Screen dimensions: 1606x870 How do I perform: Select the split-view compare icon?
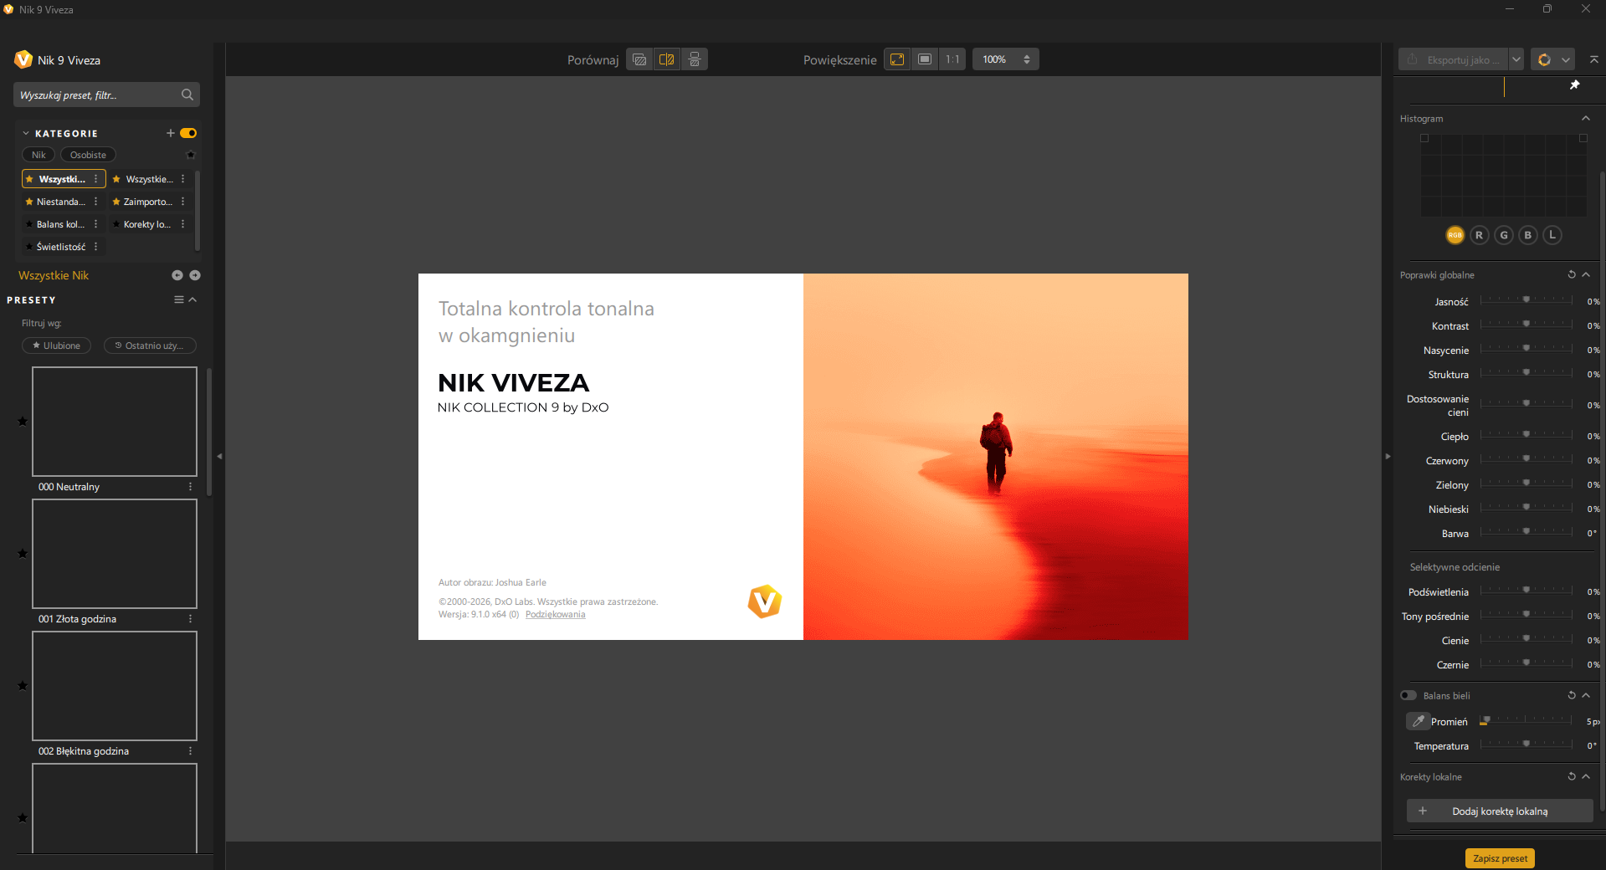point(667,59)
